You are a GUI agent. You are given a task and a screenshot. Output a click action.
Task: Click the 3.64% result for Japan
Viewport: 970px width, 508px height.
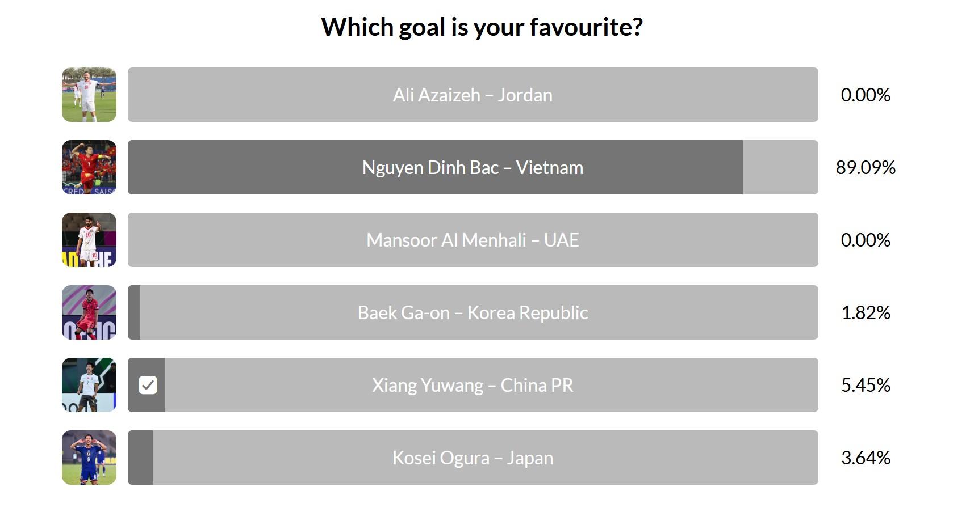pyautogui.click(x=866, y=458)
